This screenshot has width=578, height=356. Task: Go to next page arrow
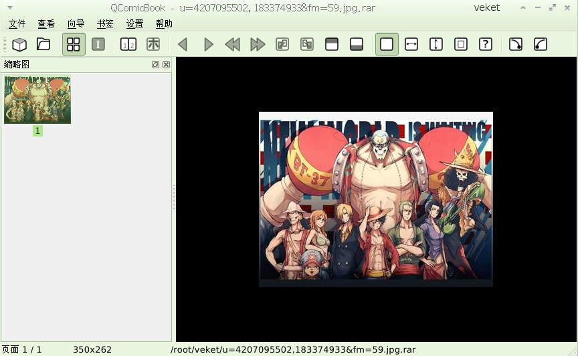[208, 45]
